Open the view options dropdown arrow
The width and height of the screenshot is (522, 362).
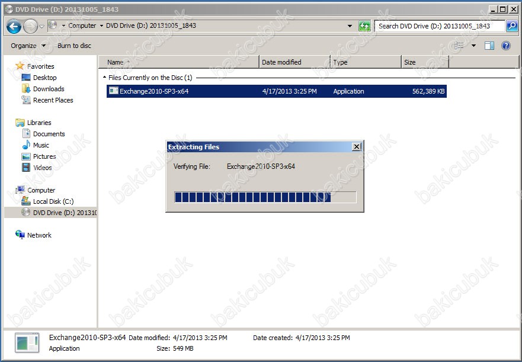[x=473, y=46]
